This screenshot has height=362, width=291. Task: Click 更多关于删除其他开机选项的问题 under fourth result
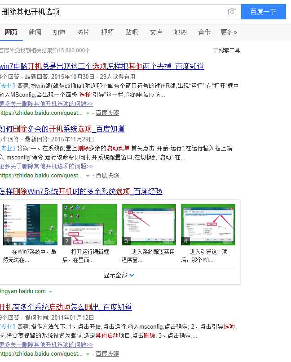46,345
